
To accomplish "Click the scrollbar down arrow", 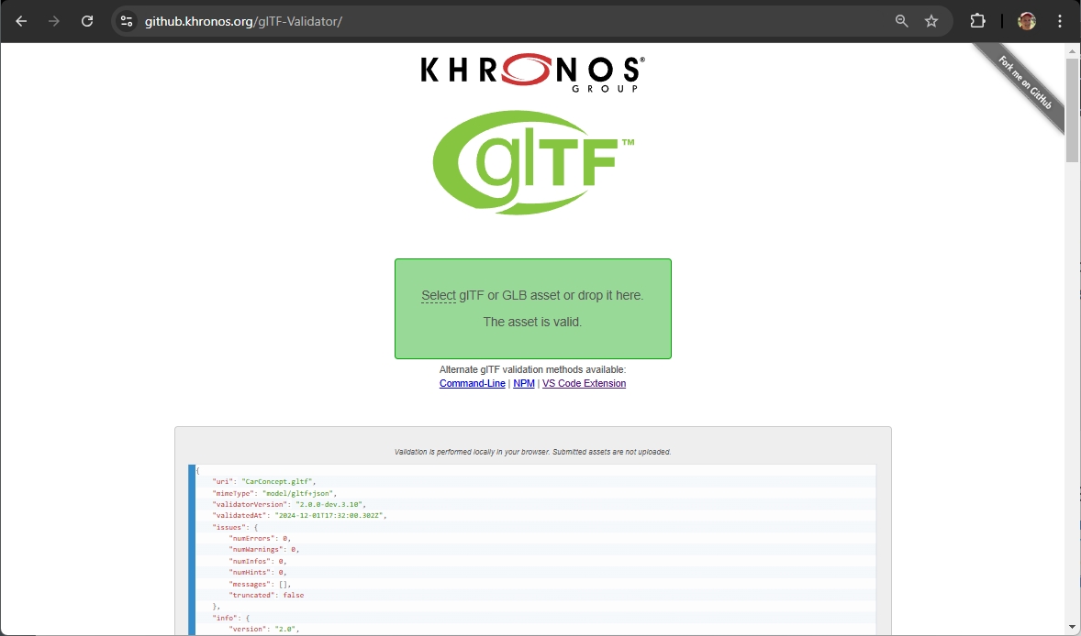I will point(1072,629).
